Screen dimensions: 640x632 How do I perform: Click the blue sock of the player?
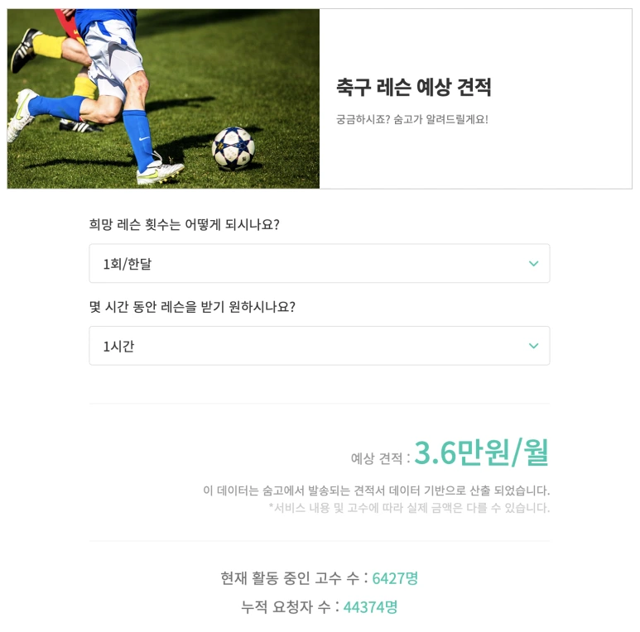coord(138,141)
